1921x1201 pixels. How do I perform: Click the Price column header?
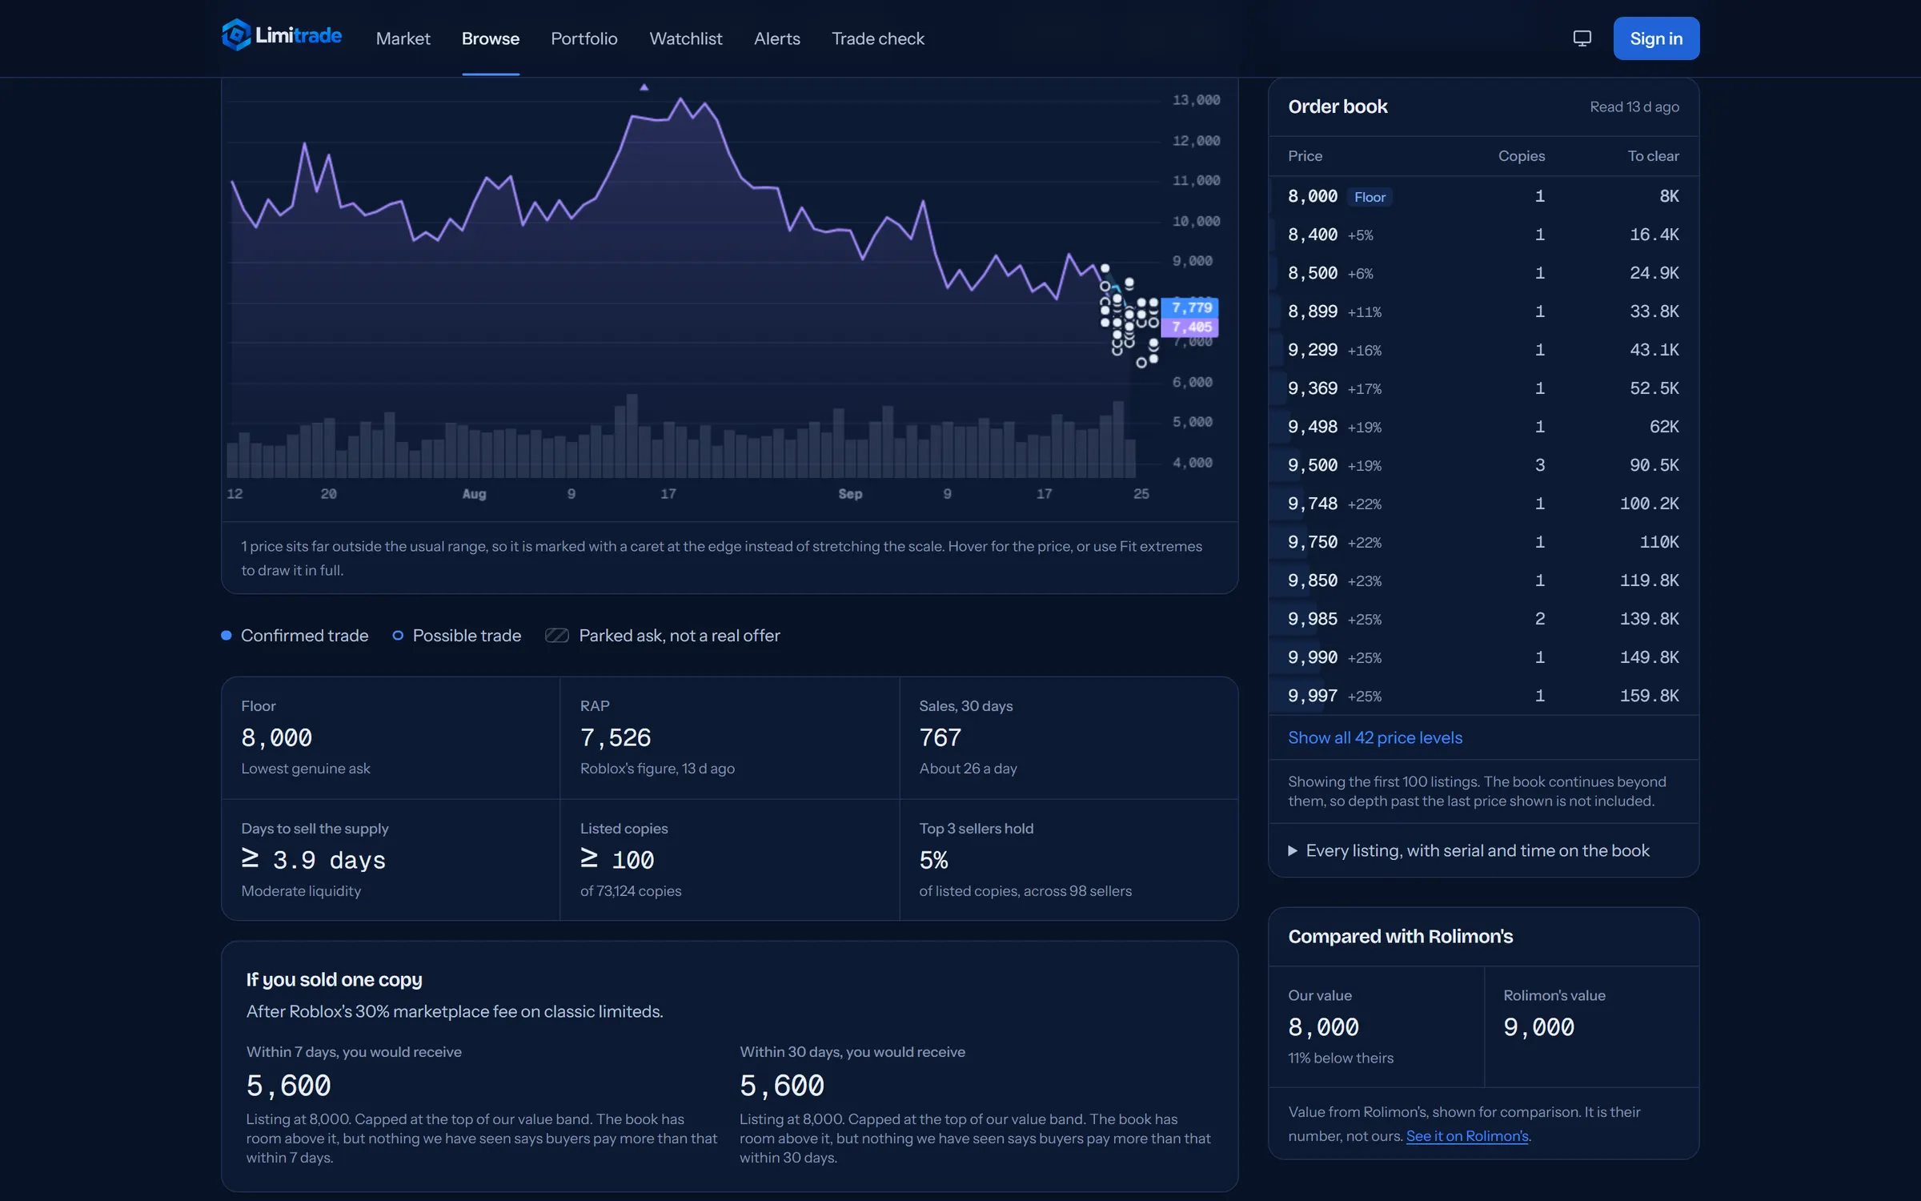[1305, 156]
